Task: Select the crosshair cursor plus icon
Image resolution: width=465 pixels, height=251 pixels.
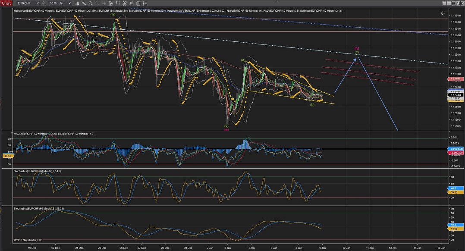Action: click(104, 3)
